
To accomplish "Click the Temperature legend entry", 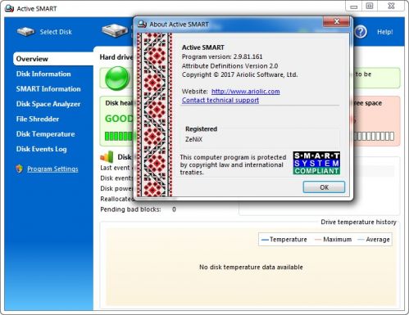I will tap(284, 240).
